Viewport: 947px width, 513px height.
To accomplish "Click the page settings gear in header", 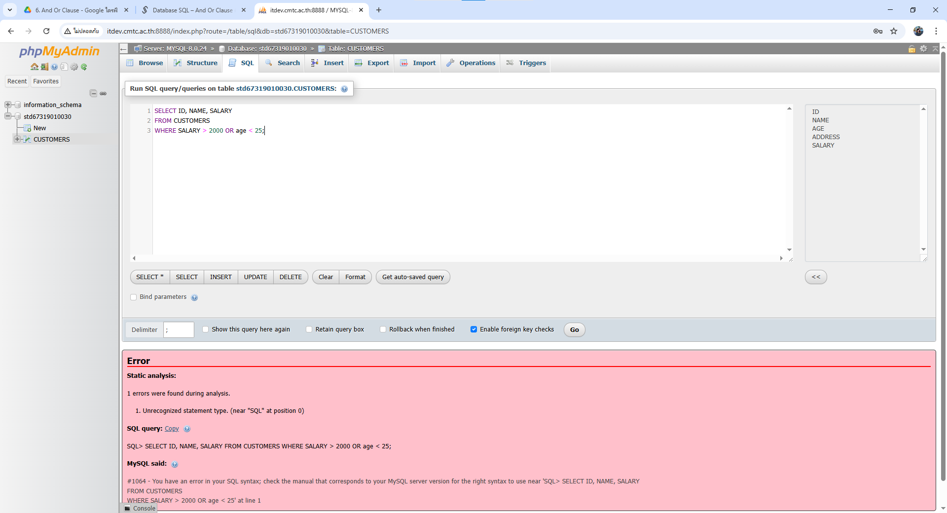I will (x=923, y=48).
